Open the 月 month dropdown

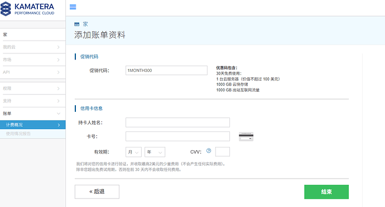click(x=133, y=152)
